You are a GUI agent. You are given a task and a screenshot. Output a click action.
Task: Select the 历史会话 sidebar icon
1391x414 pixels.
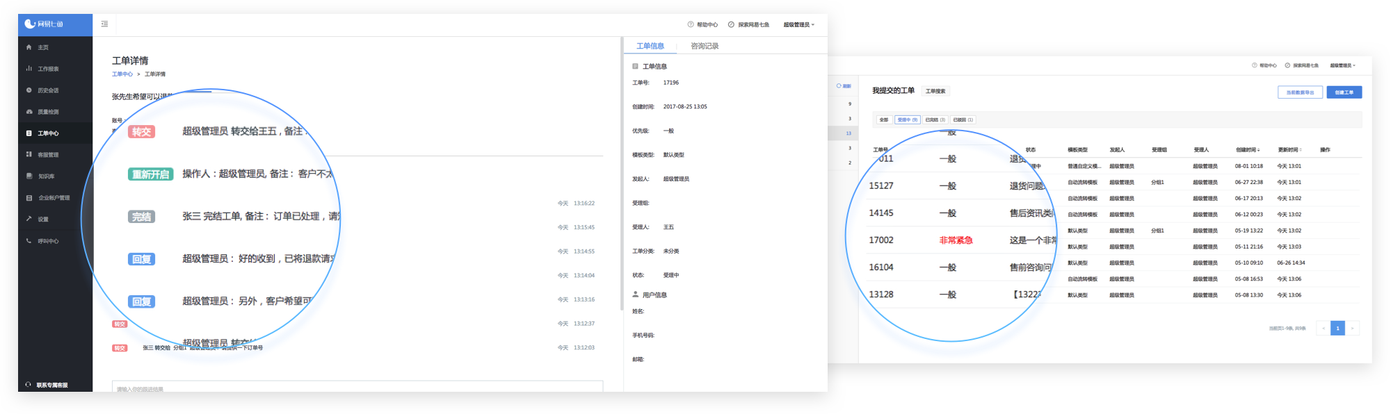(x=29, y=90)
